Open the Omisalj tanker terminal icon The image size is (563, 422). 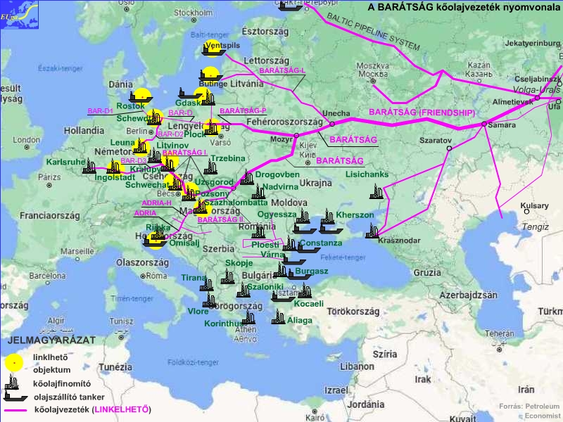point(154,241)
